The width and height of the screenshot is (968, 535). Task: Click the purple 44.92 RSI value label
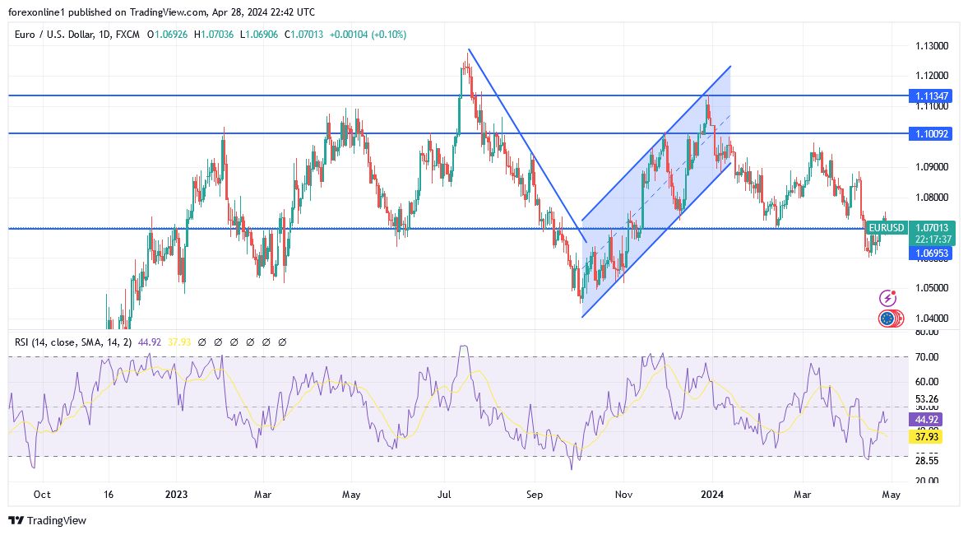tap(924, 420)
